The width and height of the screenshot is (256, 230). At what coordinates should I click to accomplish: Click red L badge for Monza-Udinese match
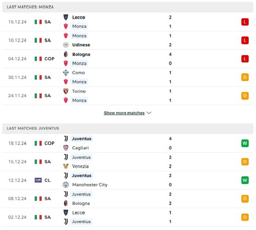pos(245,40)
